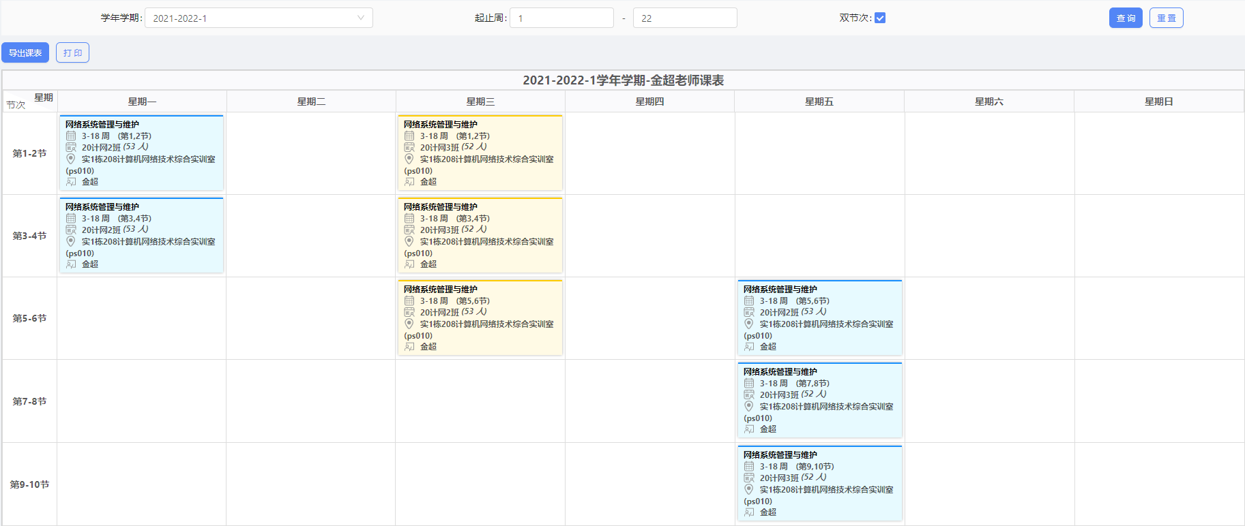
Task: Click location pin icon in Monday 第1-2节 card
Action: point(71,159)
